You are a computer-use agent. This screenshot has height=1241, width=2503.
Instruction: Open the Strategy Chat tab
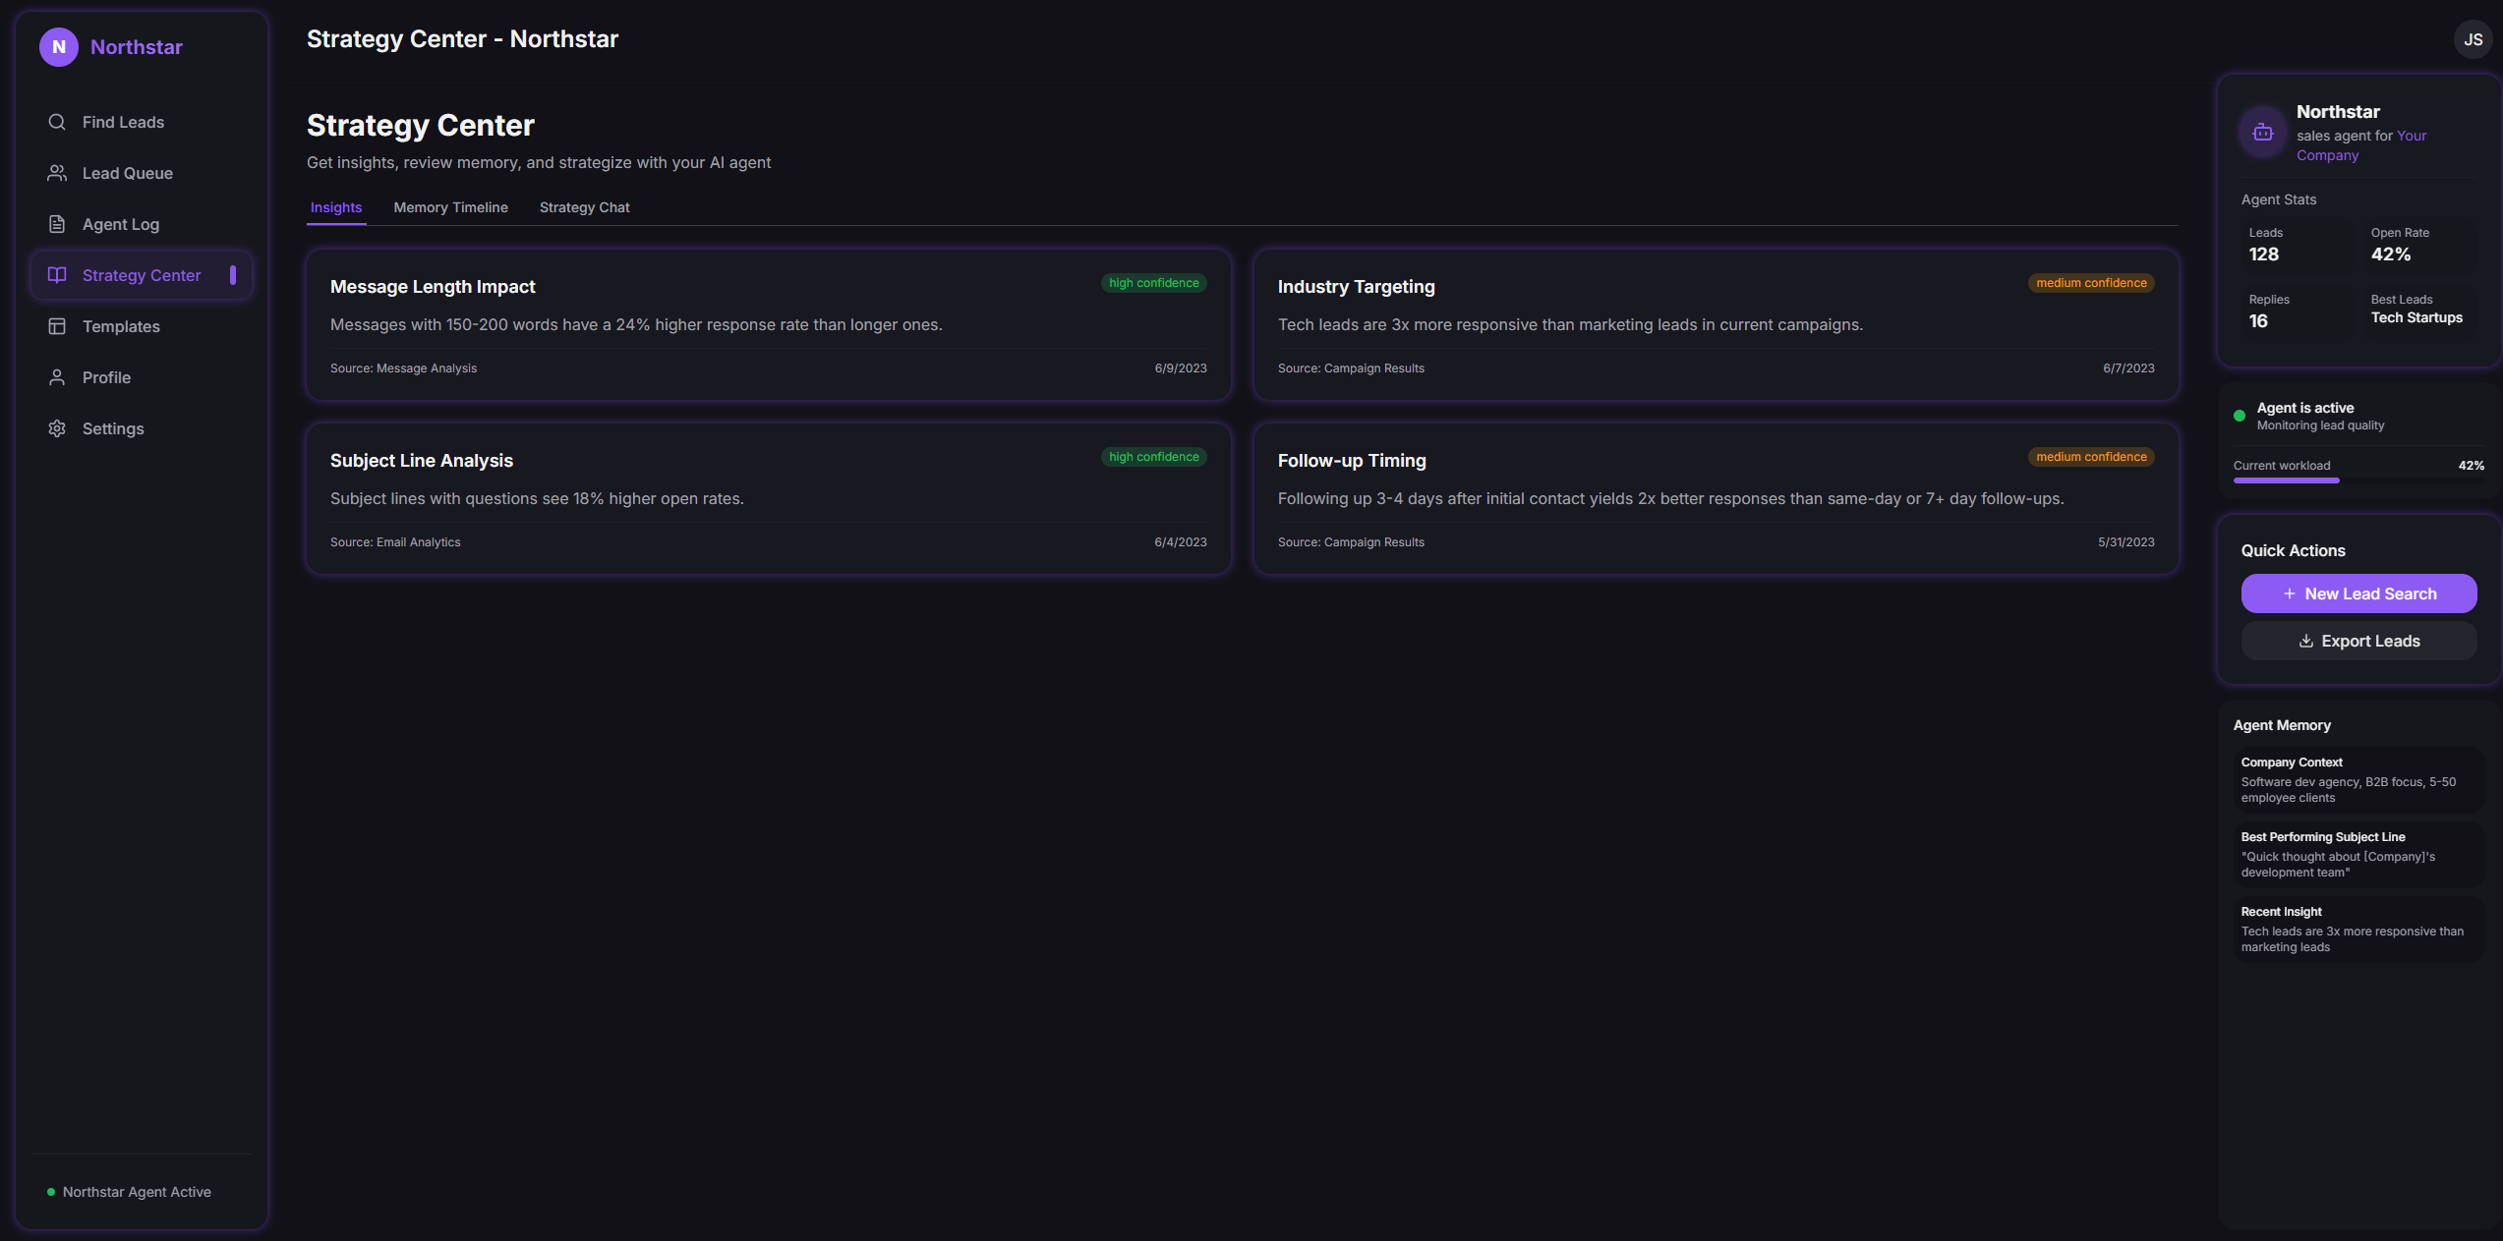pos(584,207)
